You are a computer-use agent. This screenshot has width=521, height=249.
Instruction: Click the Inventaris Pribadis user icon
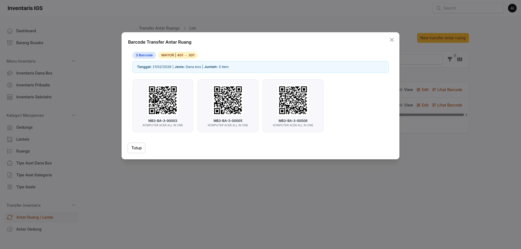pos(10,85)
